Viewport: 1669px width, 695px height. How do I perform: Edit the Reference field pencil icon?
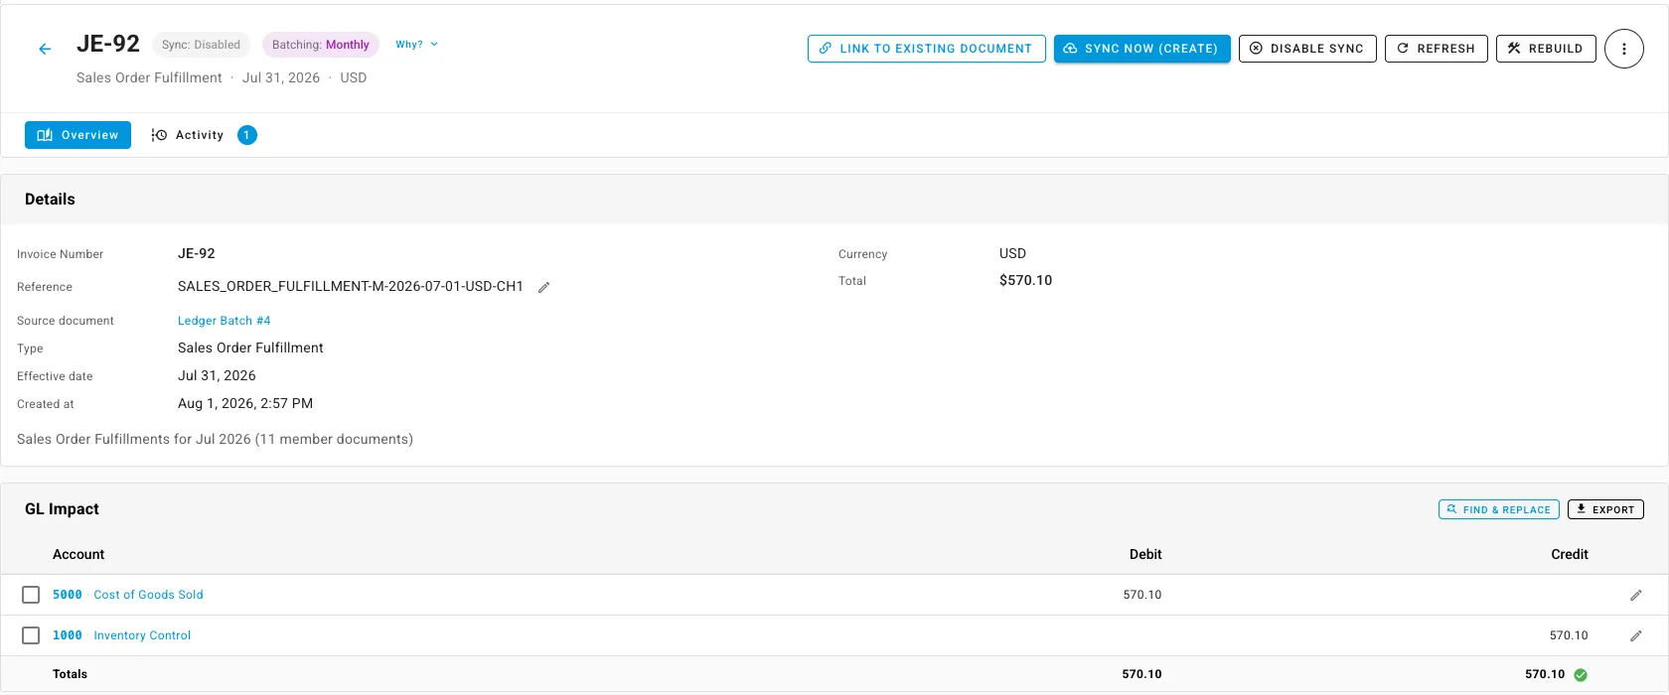[543, 287]
